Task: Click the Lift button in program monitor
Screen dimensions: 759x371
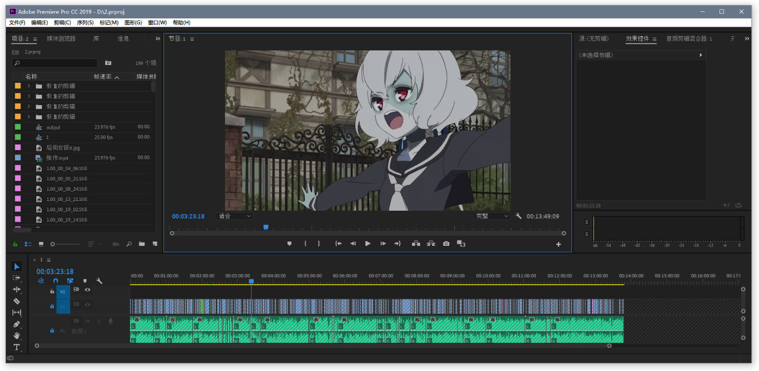Action: [416, 244]
